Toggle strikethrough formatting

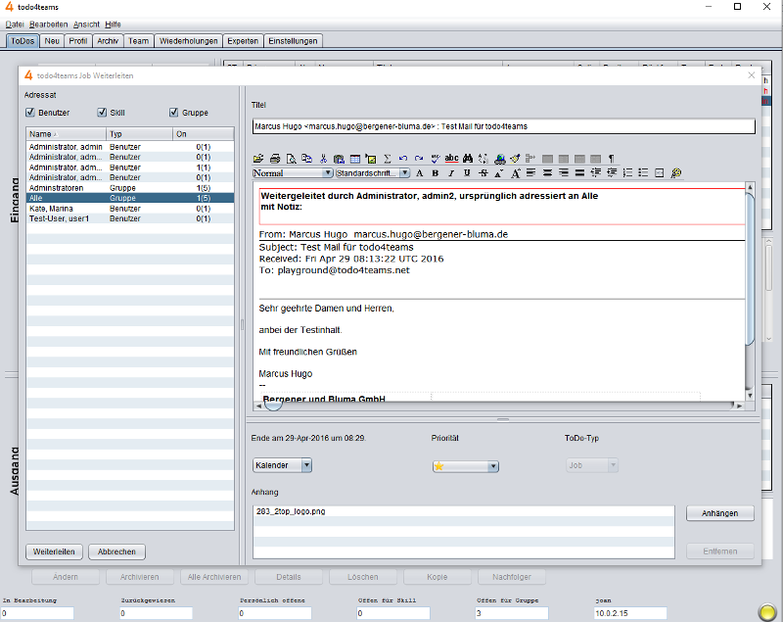(x=483, y=172)
